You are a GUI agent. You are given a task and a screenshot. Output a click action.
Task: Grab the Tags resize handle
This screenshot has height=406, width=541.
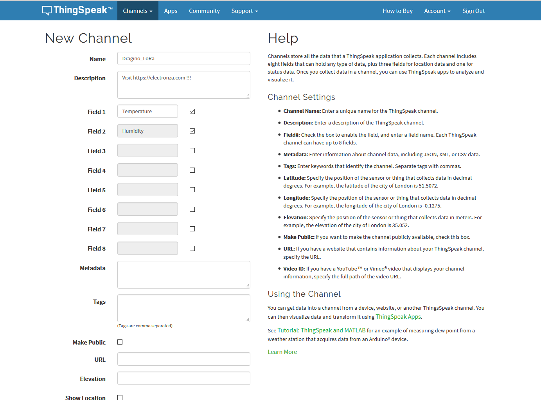(x=247, y=319)
